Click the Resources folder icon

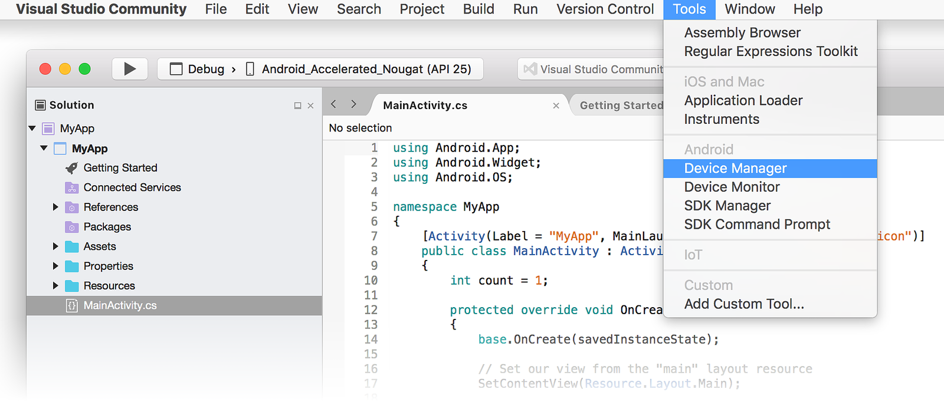coord(71,286)
